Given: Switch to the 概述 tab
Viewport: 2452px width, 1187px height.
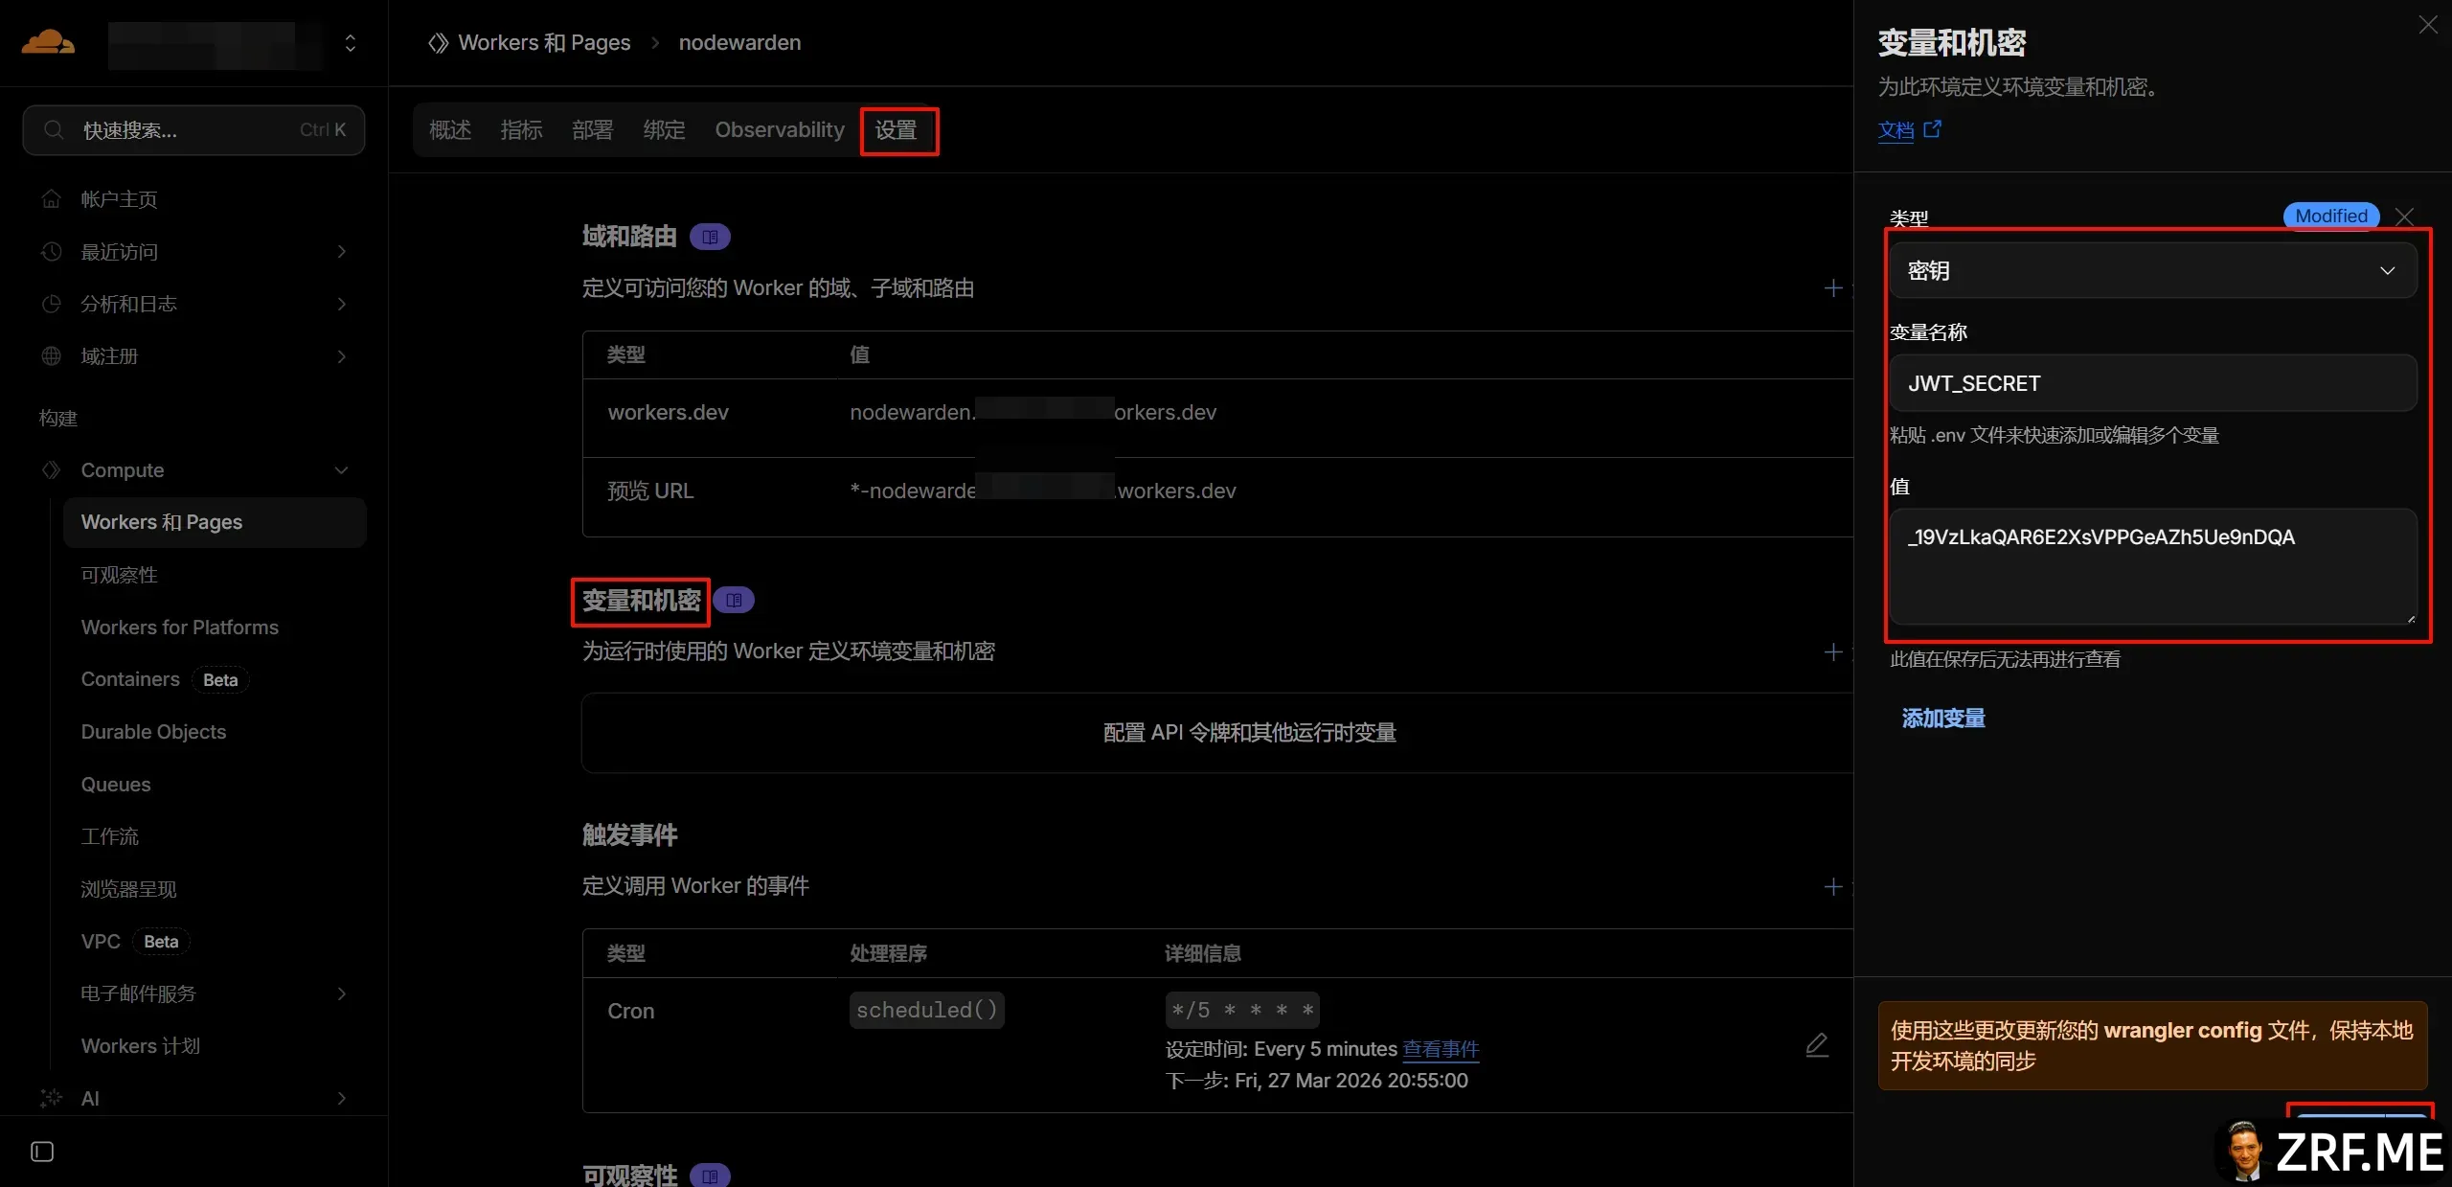Looking at the screenshot, I should 450,130.
